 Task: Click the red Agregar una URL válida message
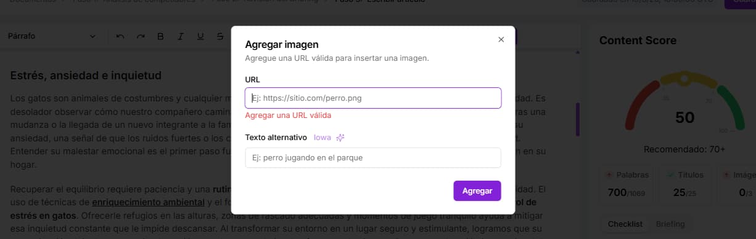click(288, 116)
